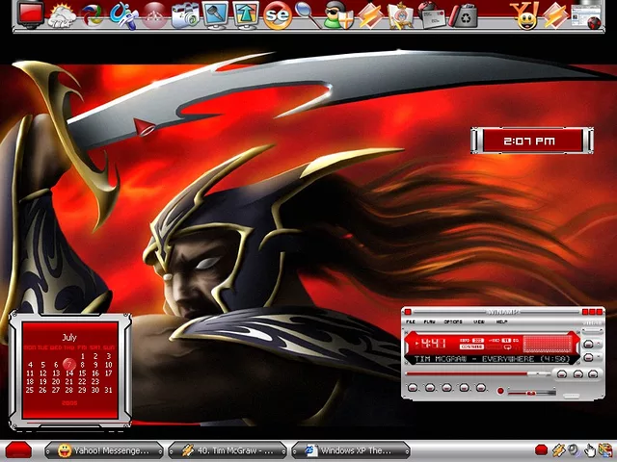Open the Recycle Bin dock icon

[466, 14]
